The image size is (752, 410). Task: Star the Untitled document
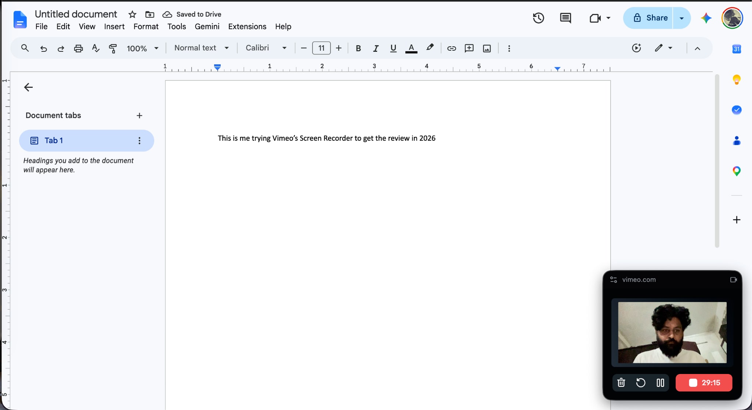tap(132, 14)
